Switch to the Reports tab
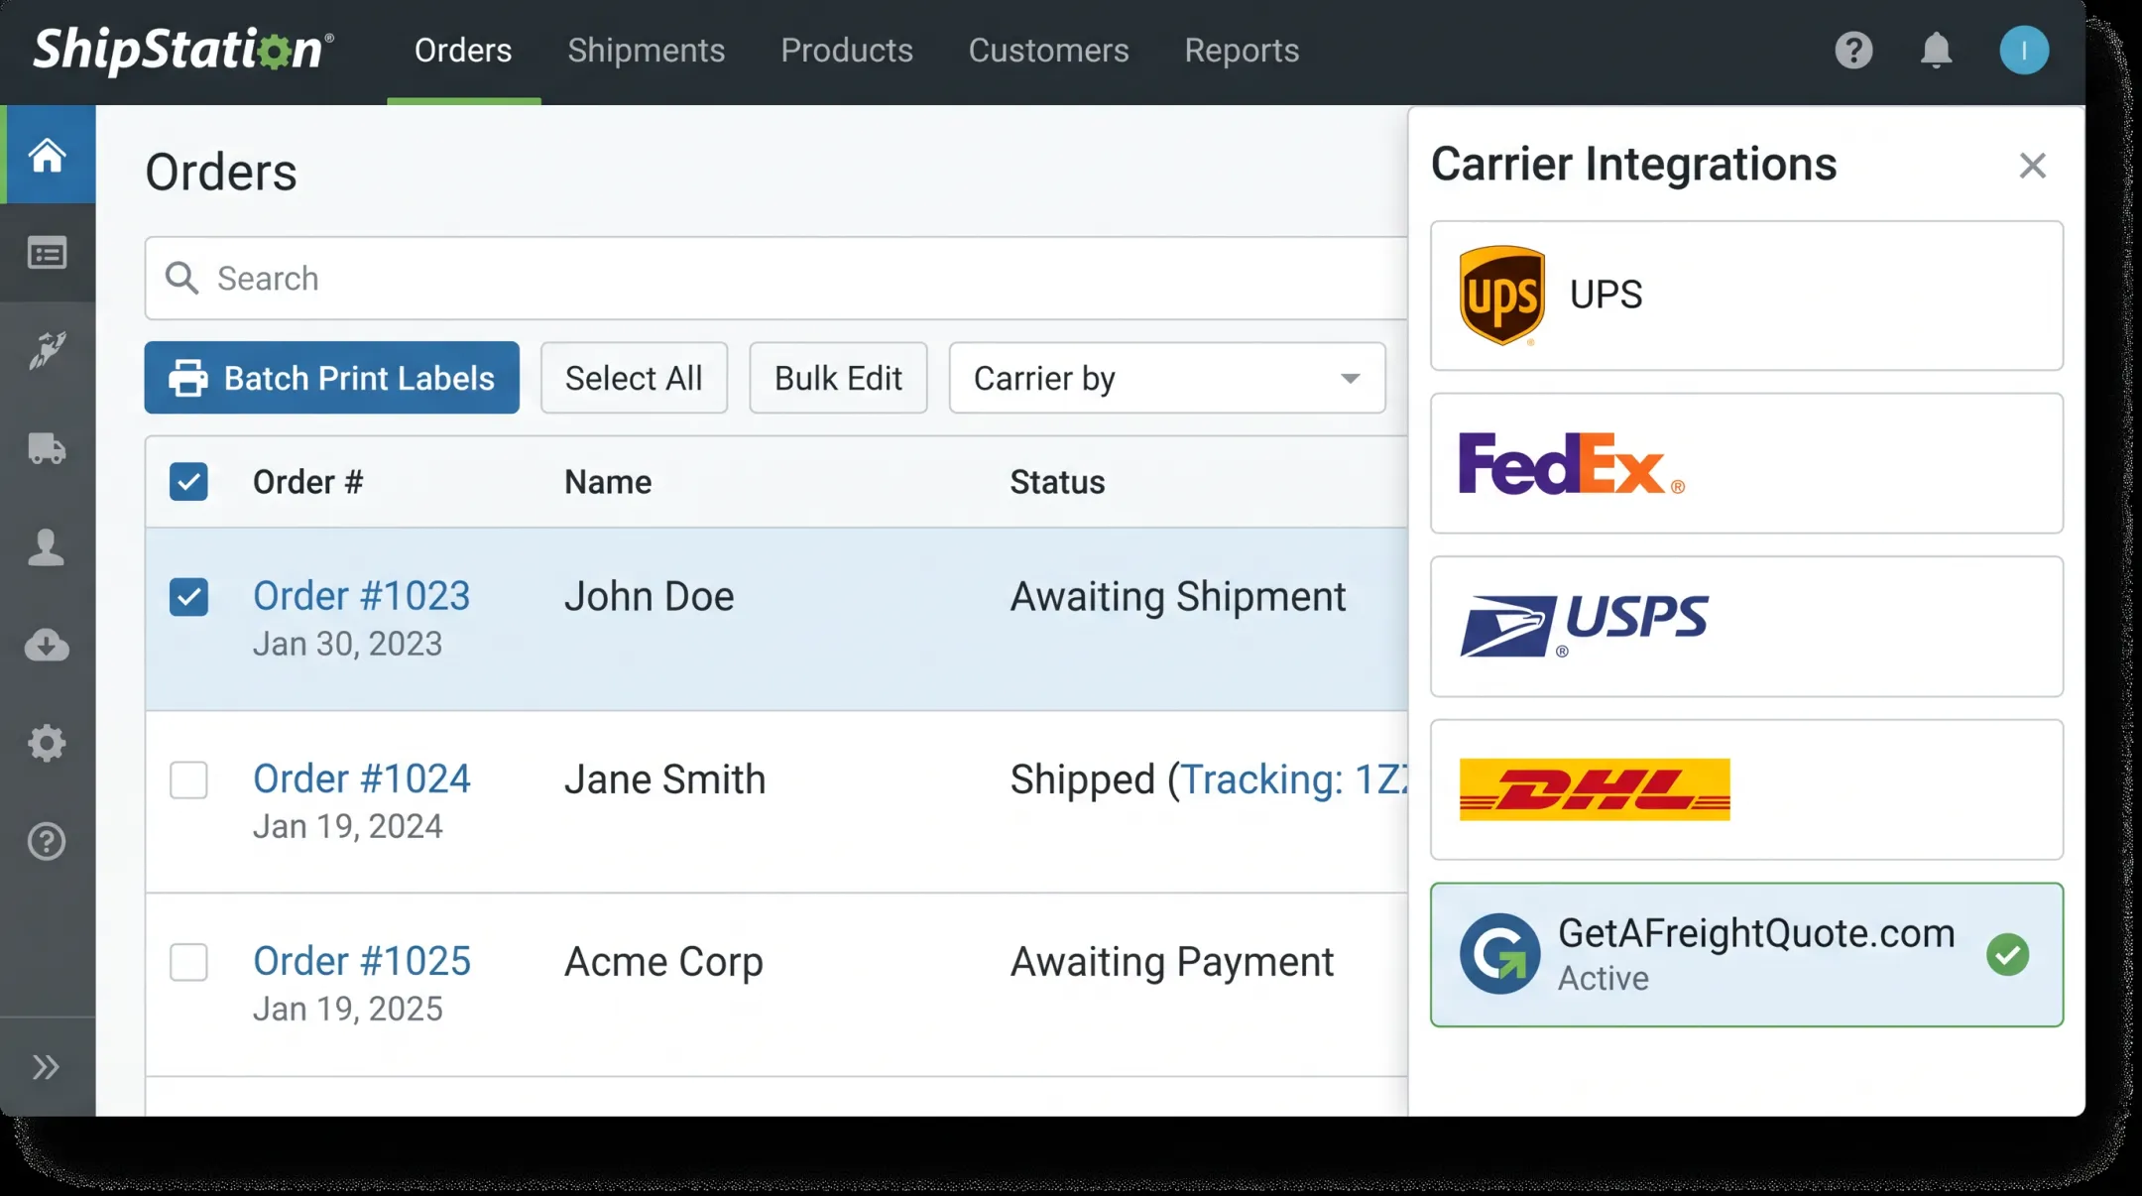The image size is (2142, 1196). tap(1242, 50)
